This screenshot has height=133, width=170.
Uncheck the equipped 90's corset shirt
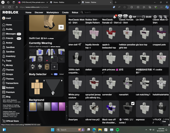click(133, 103)
